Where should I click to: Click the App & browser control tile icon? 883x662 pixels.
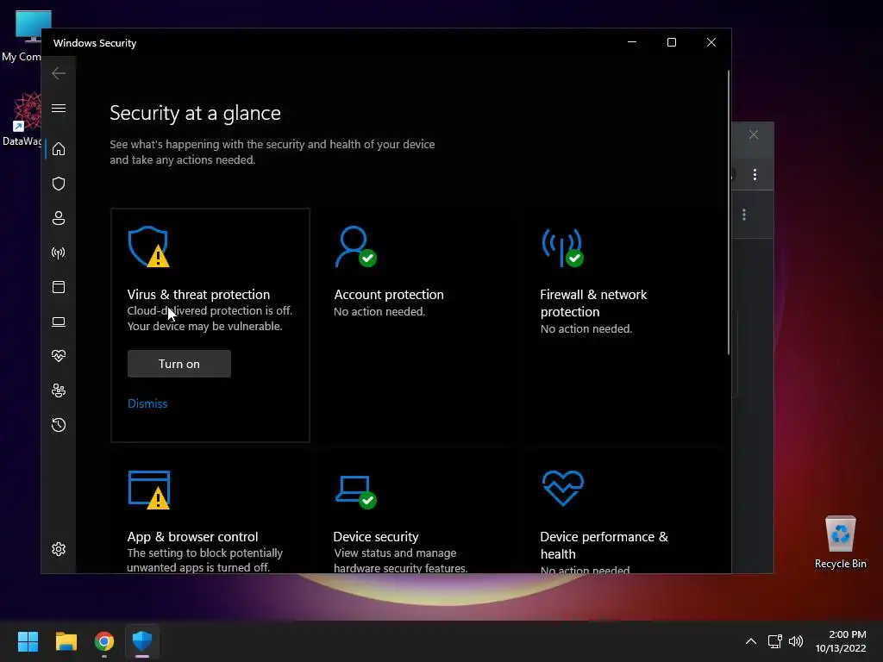pyautogui.click(x=149, y=490)
